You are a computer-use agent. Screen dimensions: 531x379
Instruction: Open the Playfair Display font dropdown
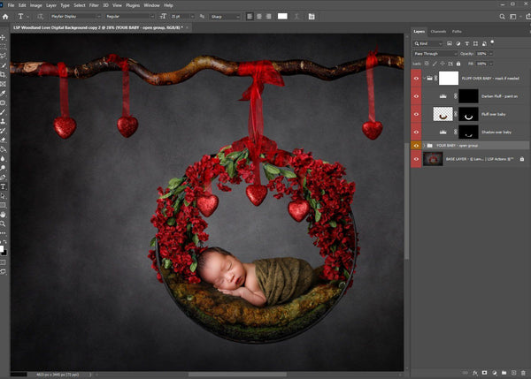pyautogui.click(x=76, y=16)
